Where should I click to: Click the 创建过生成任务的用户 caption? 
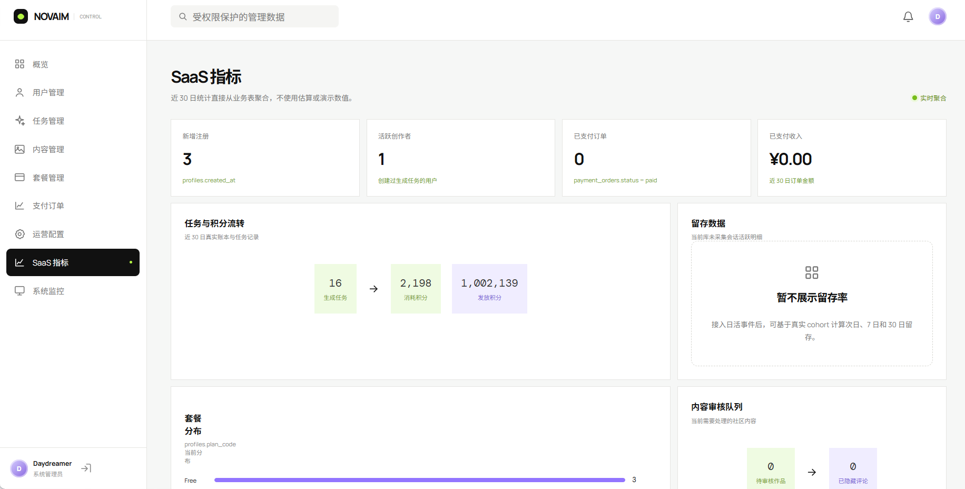[x=407, y=181]
